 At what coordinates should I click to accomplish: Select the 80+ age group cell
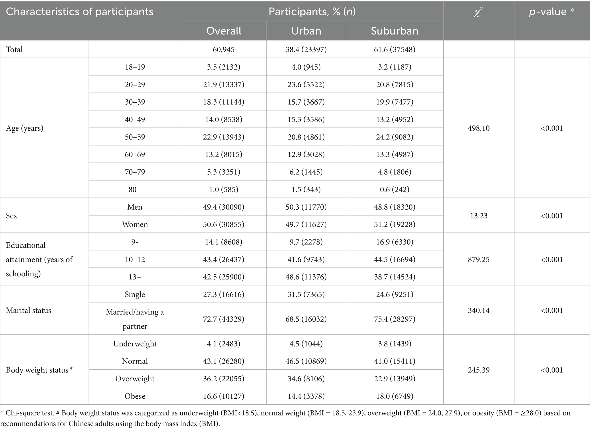[135, 189]
